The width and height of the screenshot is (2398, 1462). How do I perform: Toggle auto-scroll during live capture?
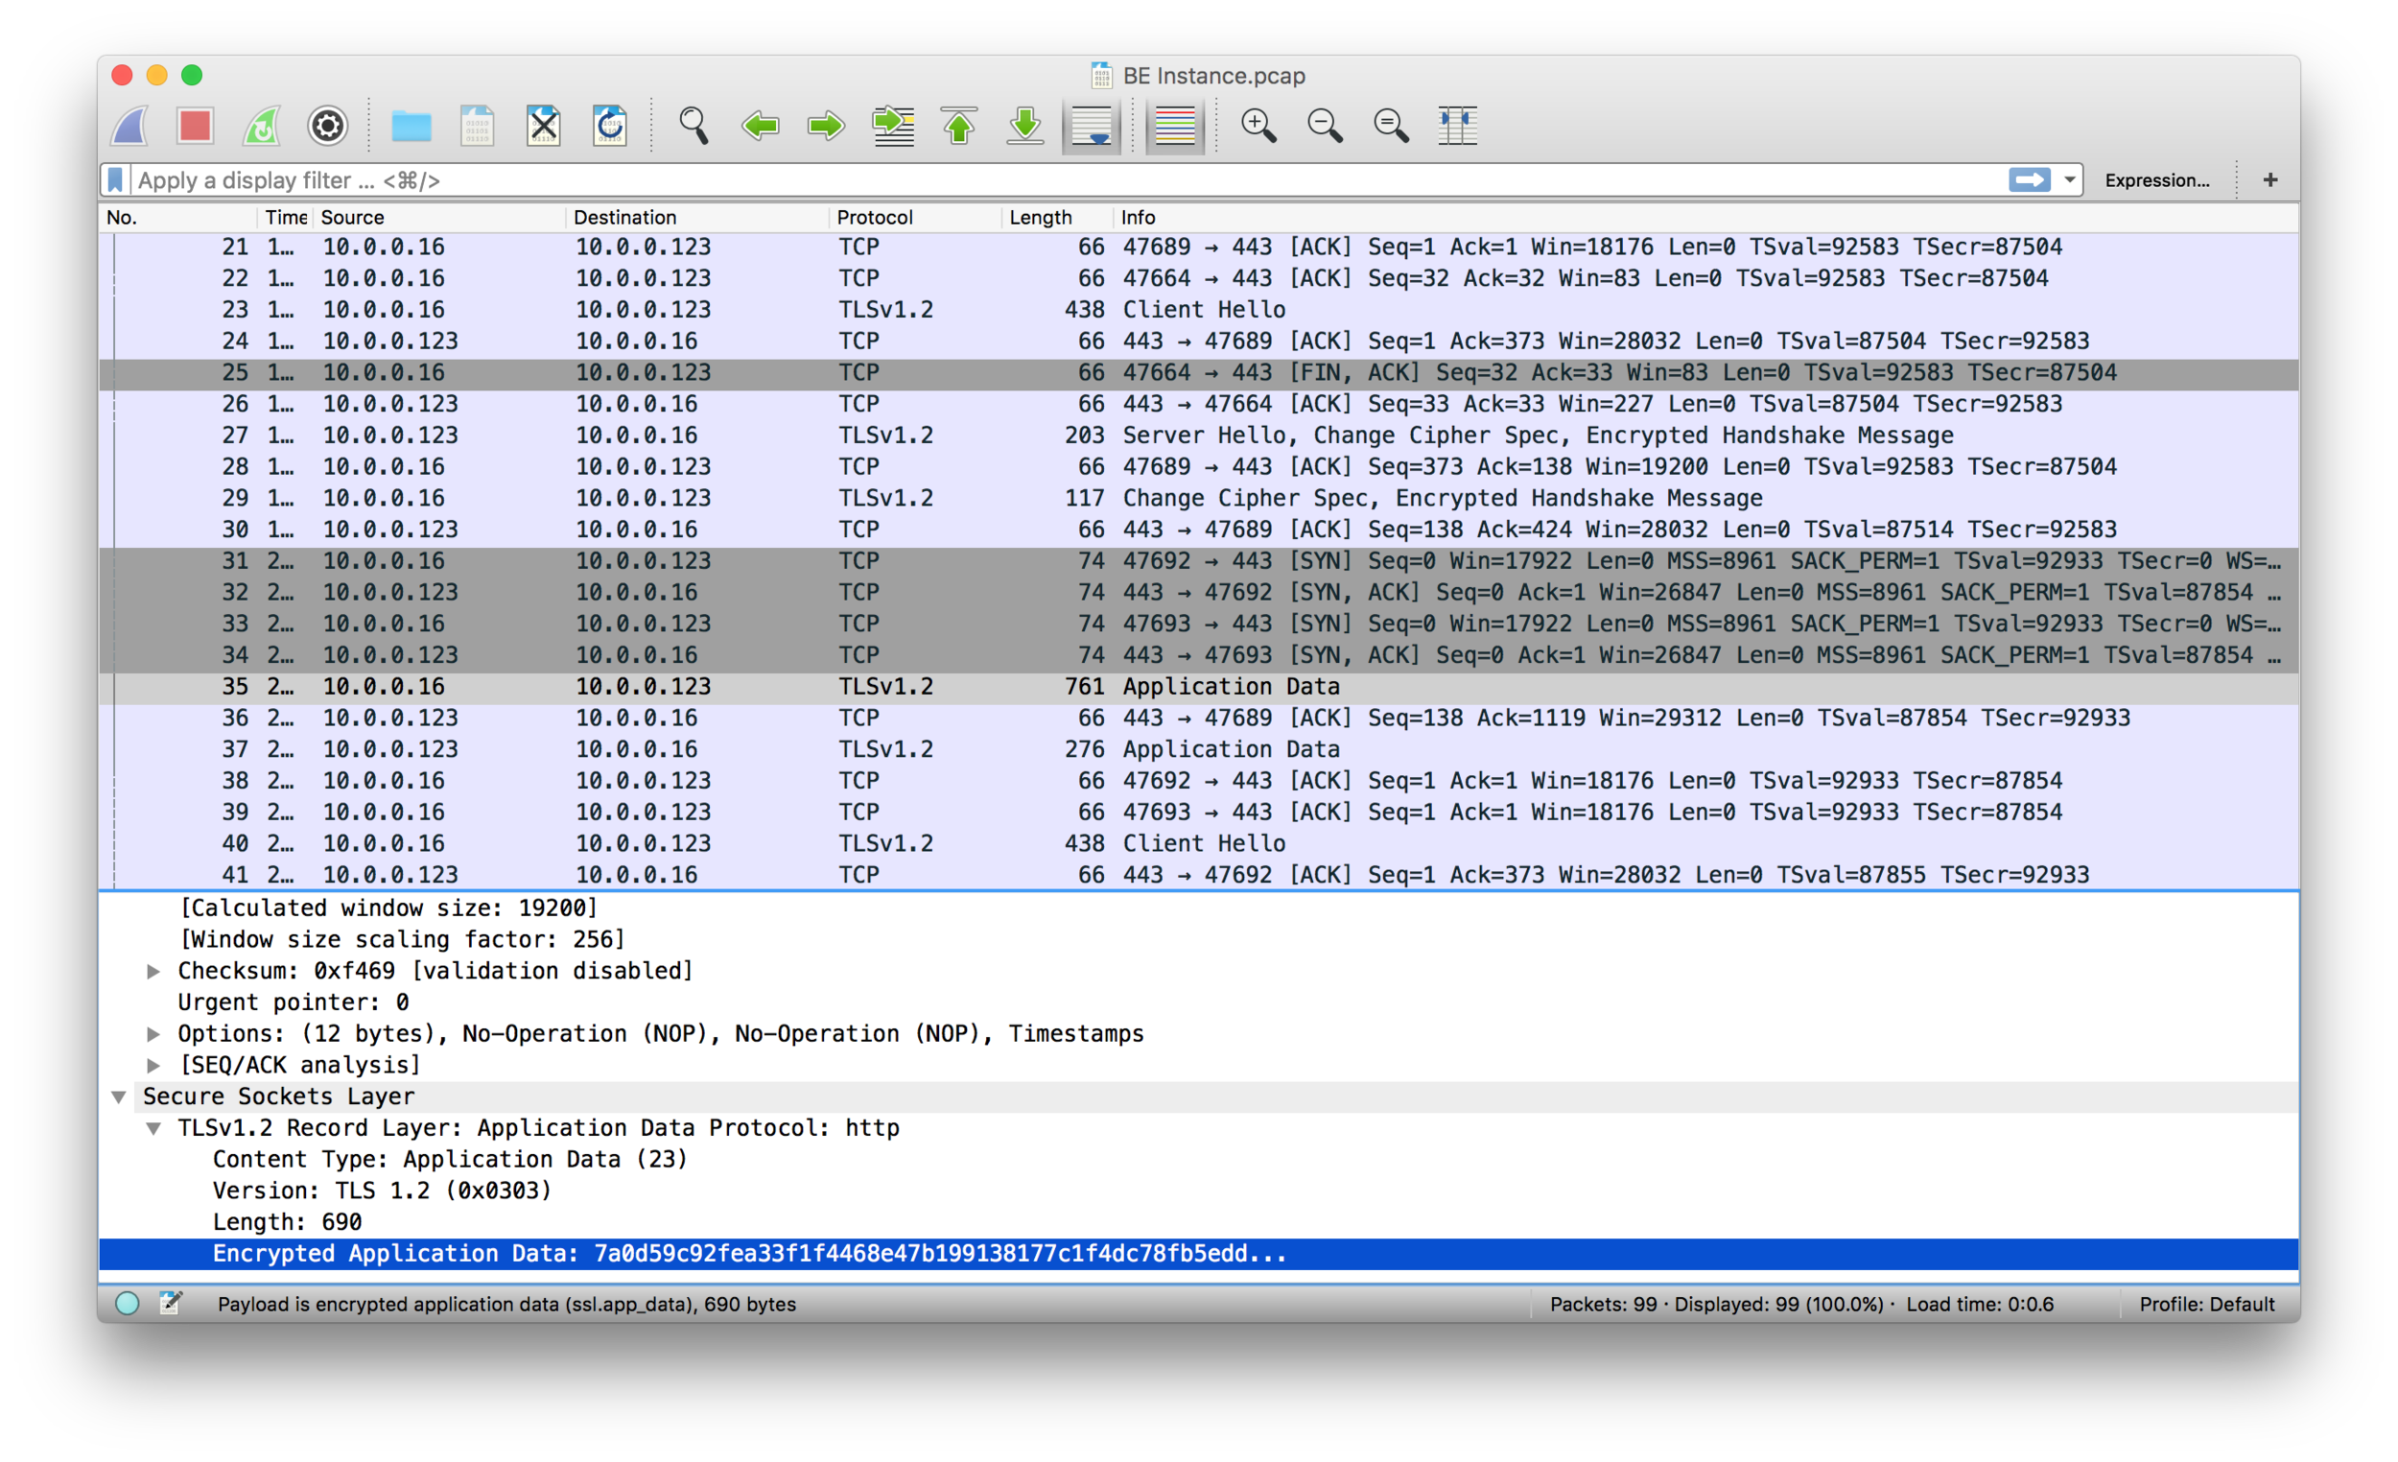(1091, 126)
